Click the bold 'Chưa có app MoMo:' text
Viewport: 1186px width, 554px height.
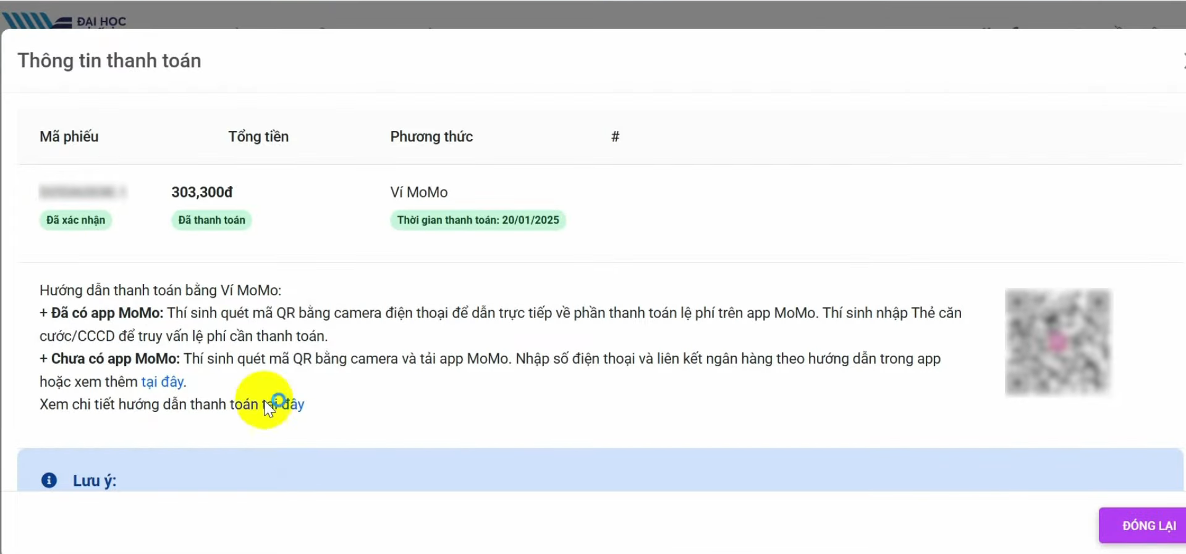[116, 359]
